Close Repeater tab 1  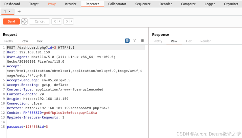(10, 11)
